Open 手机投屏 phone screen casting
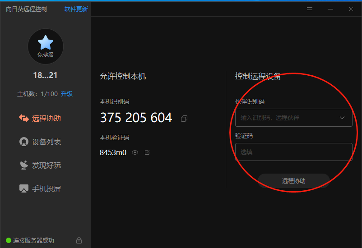This screenshot has width=362, height=248. tap(40, 188)
